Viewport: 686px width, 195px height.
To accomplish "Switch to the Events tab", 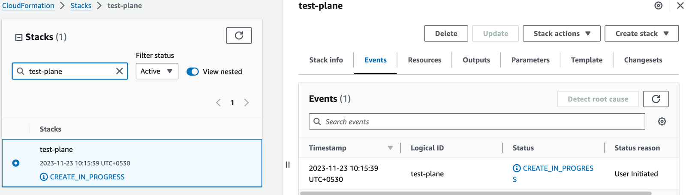I will point(376,60).
